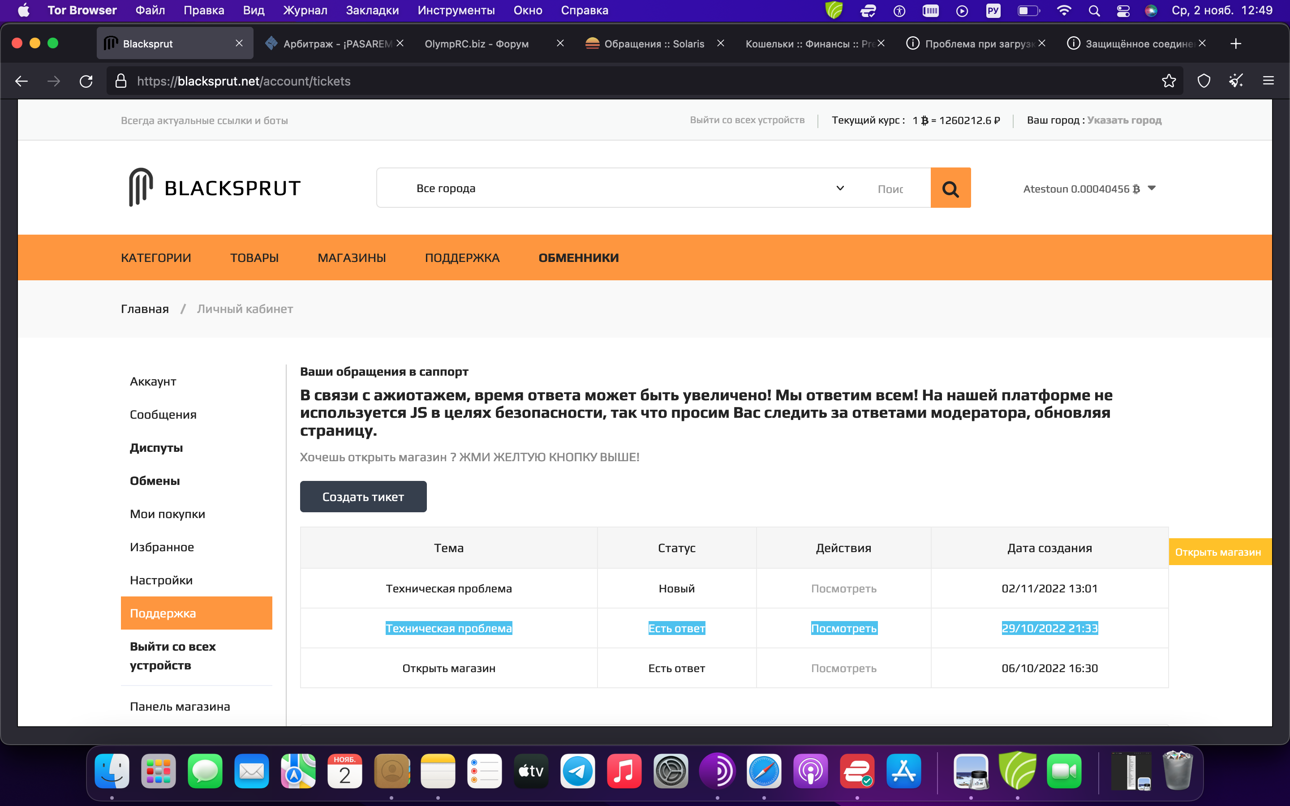
Task: Go back with the back arrow
Action: pos(21,81)
